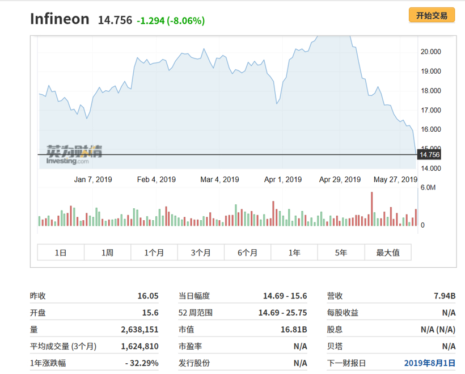
Task: Click the 14.756 current price marker on chart
Action: click(429, 154)
